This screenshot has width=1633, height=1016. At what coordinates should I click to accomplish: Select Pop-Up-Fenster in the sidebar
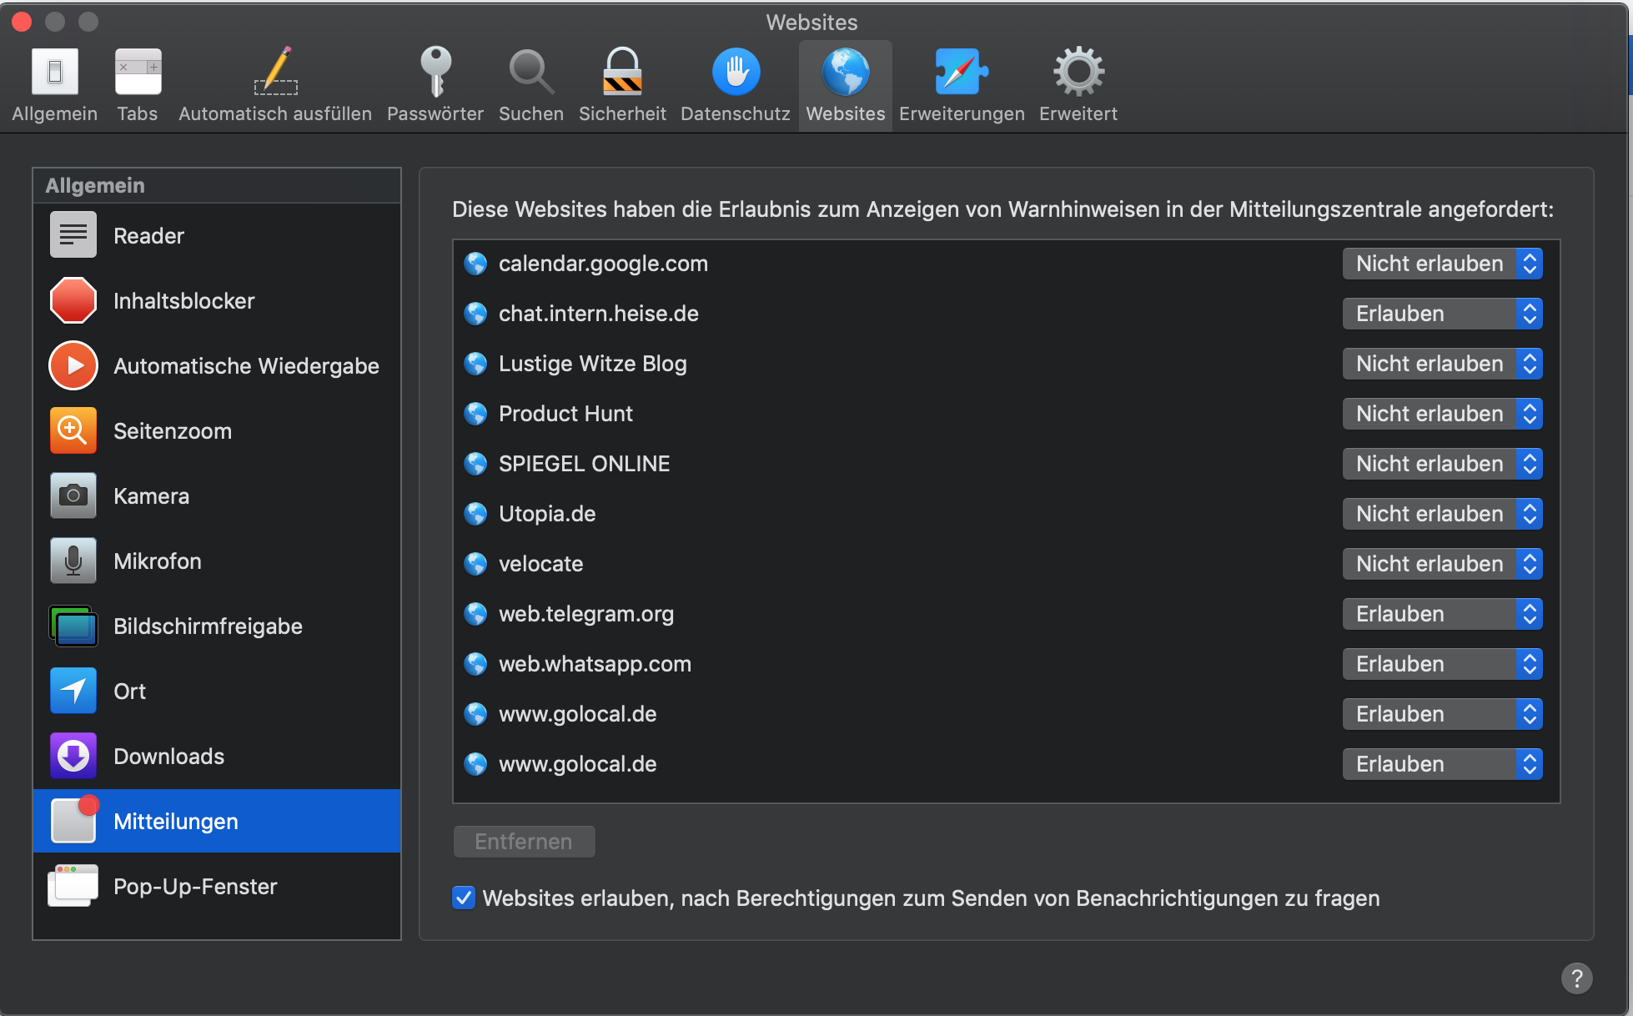coord(195,887)
